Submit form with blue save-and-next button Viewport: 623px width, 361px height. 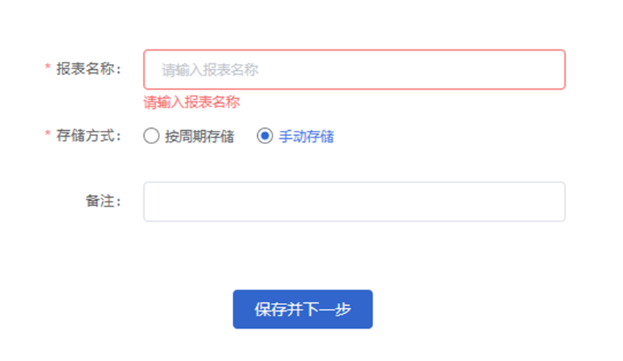(303, 310)
